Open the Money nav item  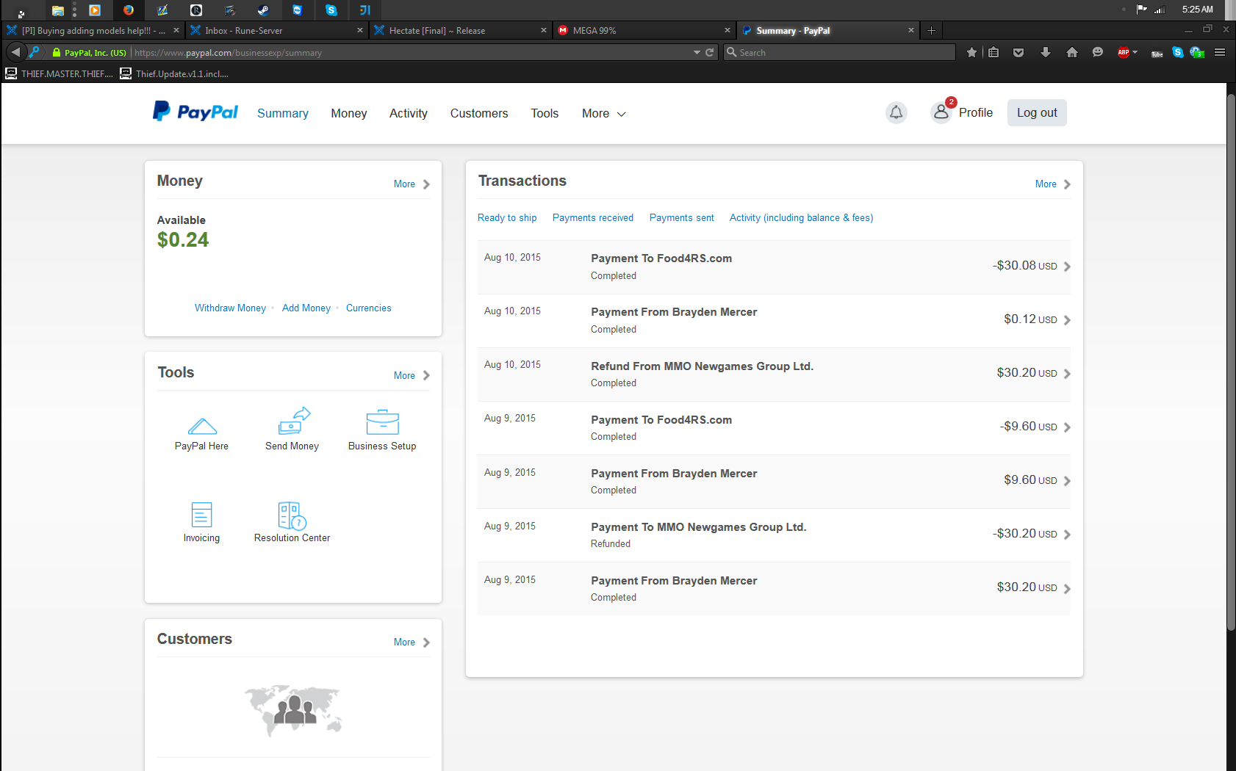tap(349, 113)
